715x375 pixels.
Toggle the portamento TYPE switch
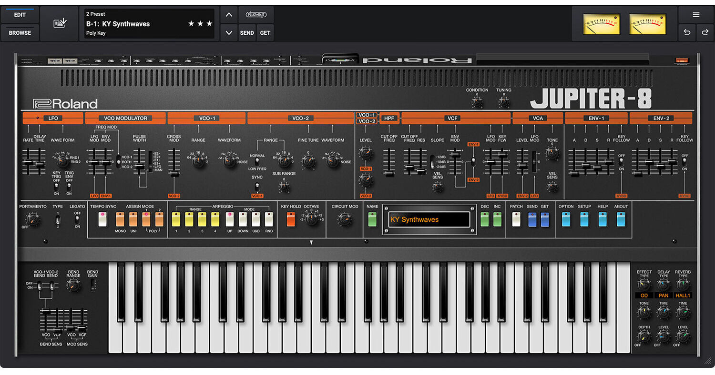coord(58,219)
